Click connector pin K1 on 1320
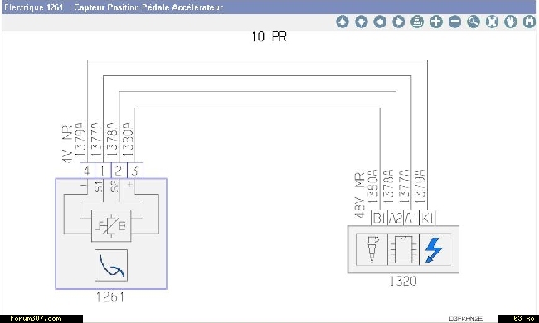Image resolution: width=539 pixels, height=323 pixels. pyautogui.click(x=427, y=218)
